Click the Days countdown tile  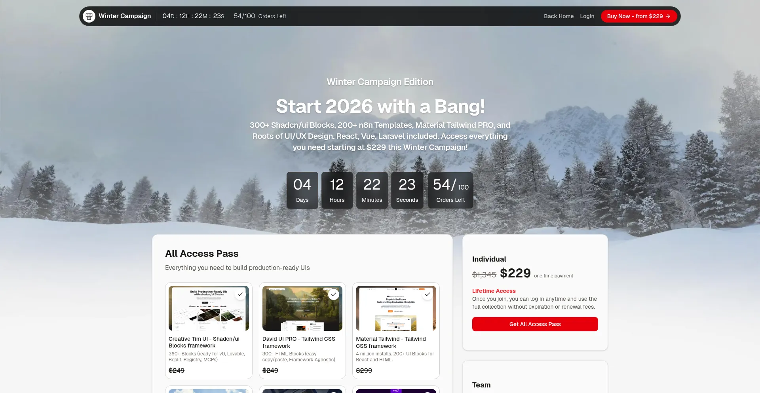point(302,190)
